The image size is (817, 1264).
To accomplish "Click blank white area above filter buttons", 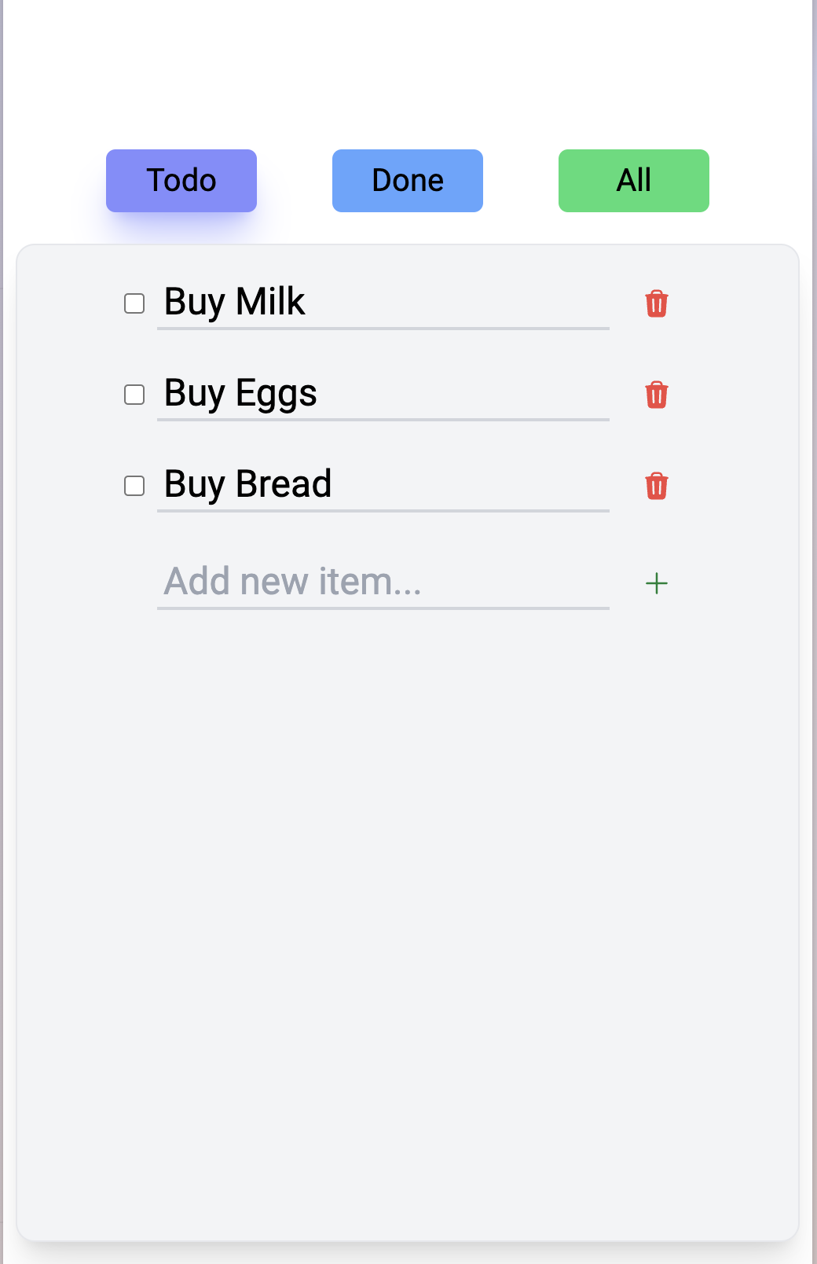I will pos(407,71).
